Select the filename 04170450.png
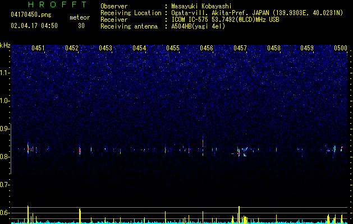Viewport: 353px width, 224px height. coord(31,15)
